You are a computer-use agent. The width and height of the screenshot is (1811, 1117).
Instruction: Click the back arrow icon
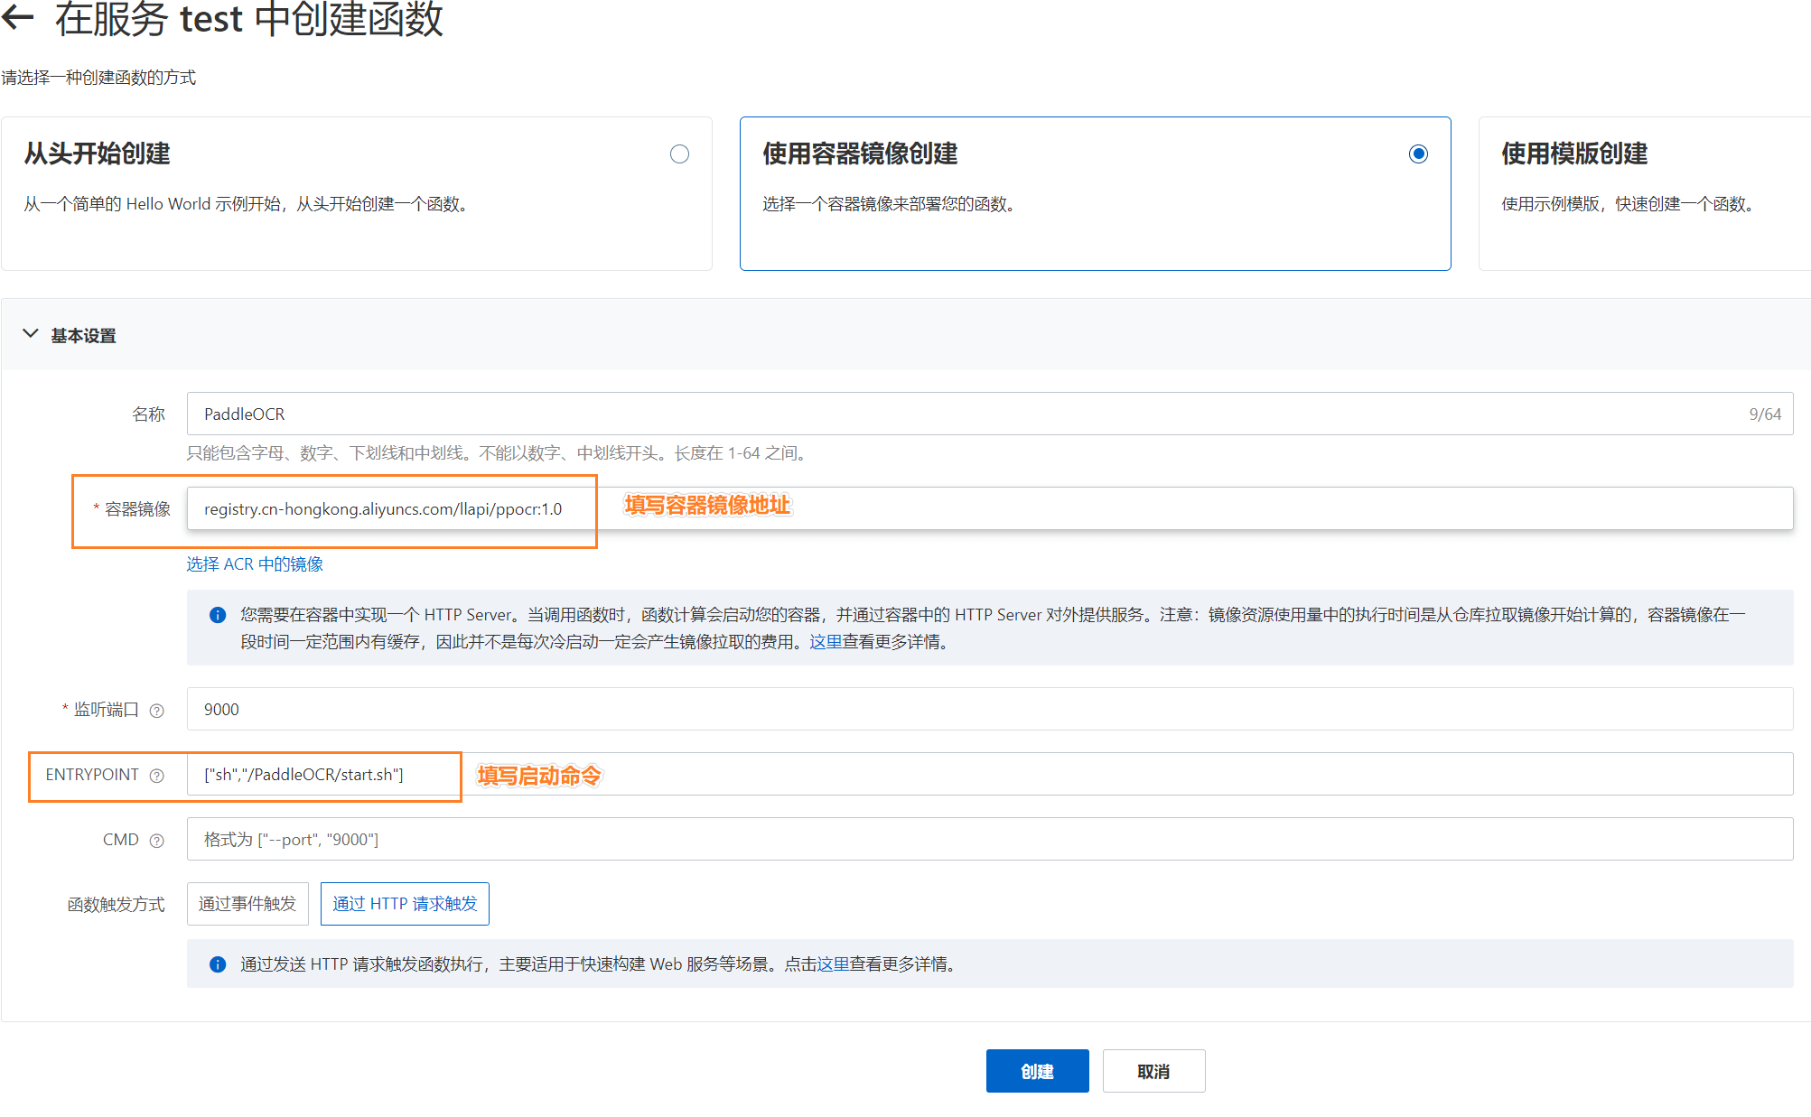click(18, 18)
